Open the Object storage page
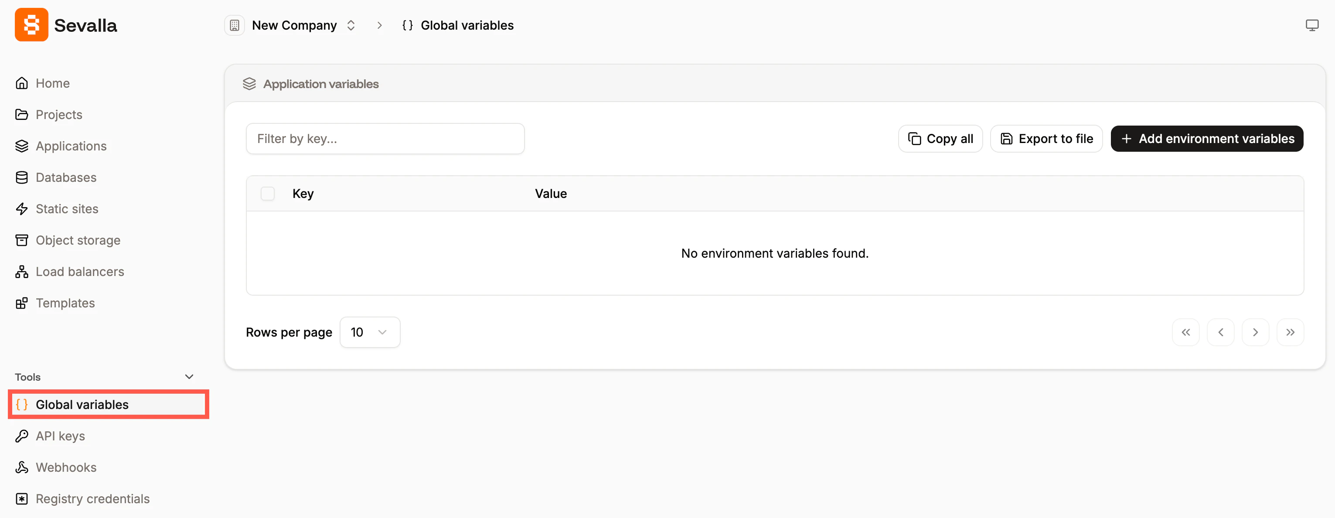The image size is (1335, 518). click(78, 239)
